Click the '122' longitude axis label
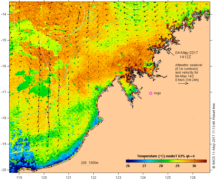Screen dimensions: 217x180 click(x=94, y=177)
